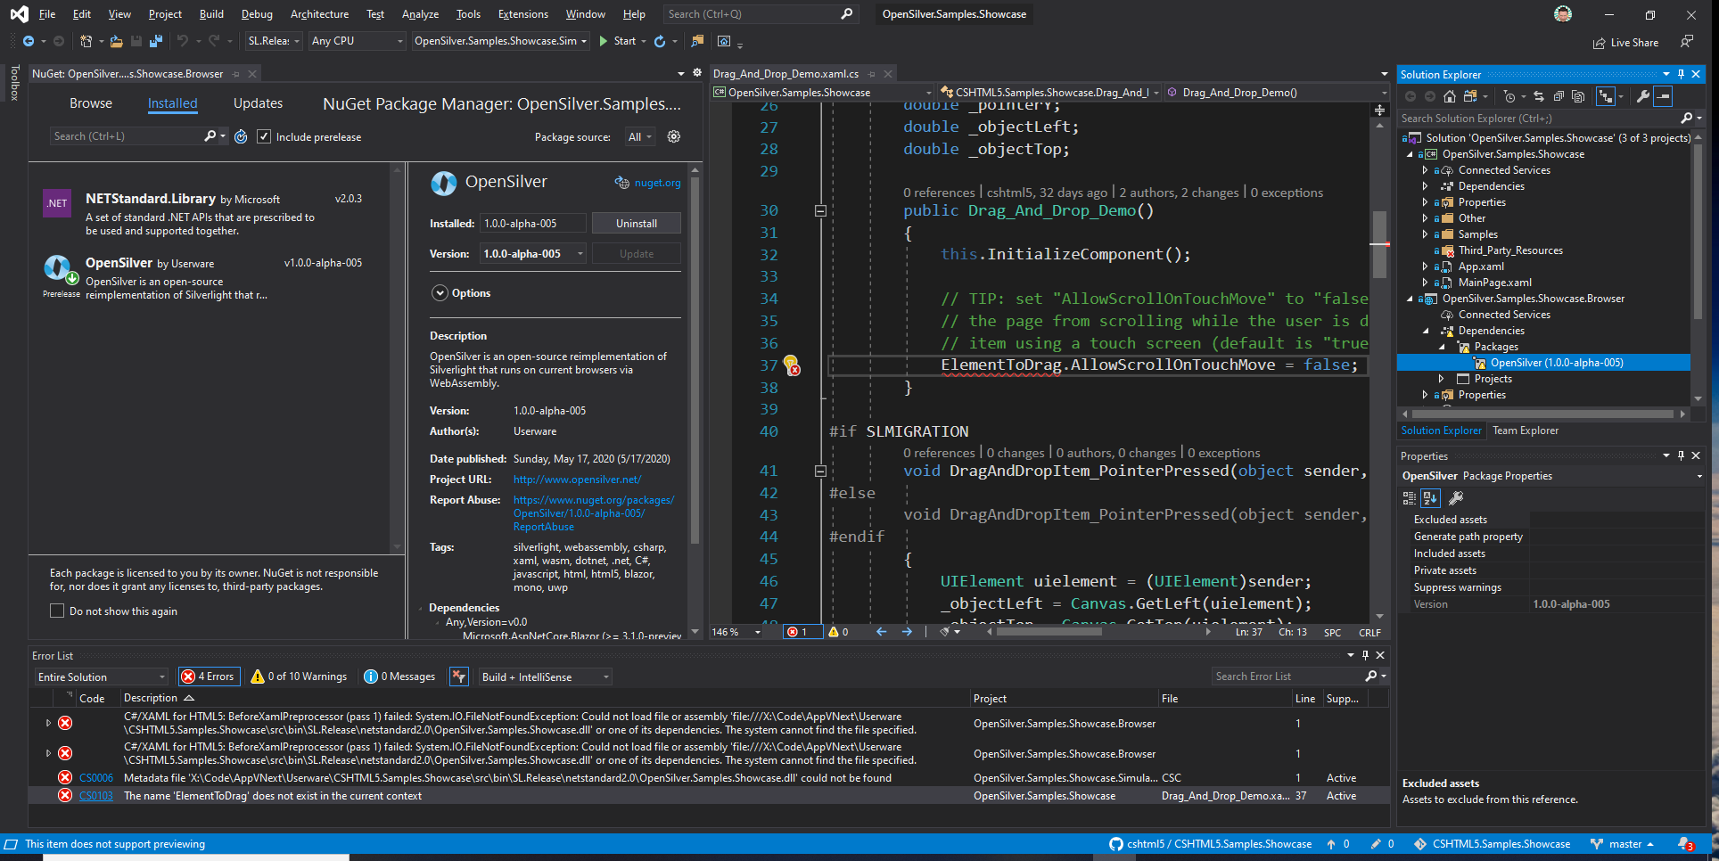Viewport: 1719px width, 861px height.
Task: Open the Architecture menu
Action: pos(318,13)
